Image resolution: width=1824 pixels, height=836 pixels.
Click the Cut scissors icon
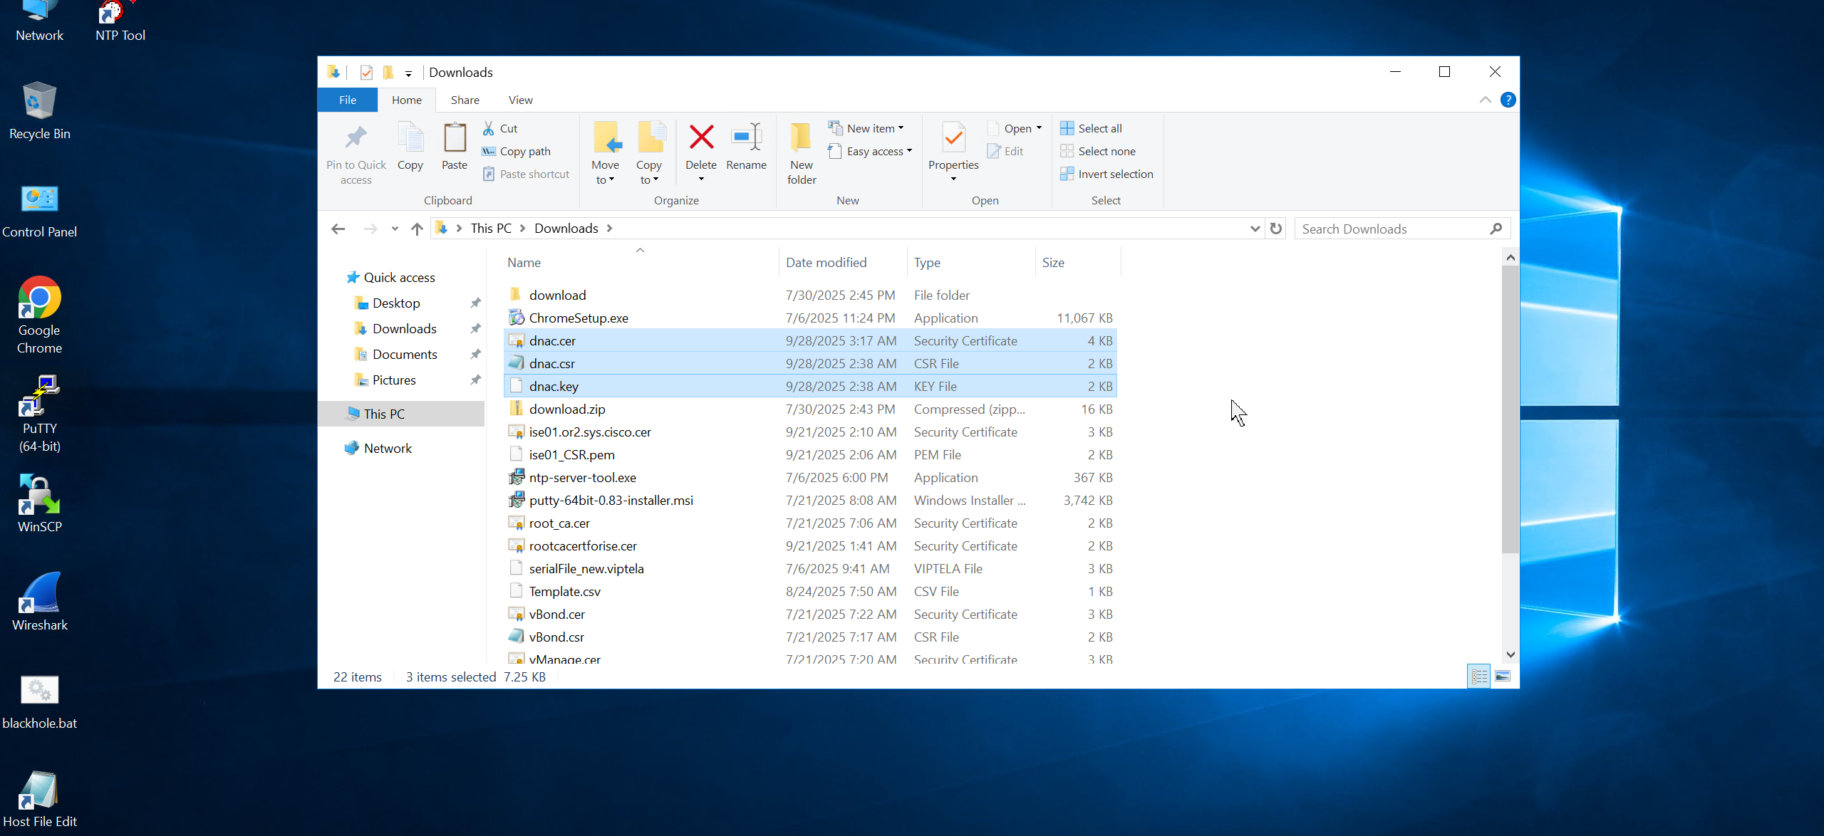point(489,128)
